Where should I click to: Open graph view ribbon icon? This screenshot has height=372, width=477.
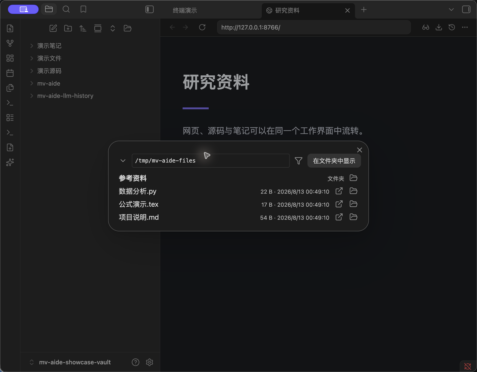click(10, 43)
